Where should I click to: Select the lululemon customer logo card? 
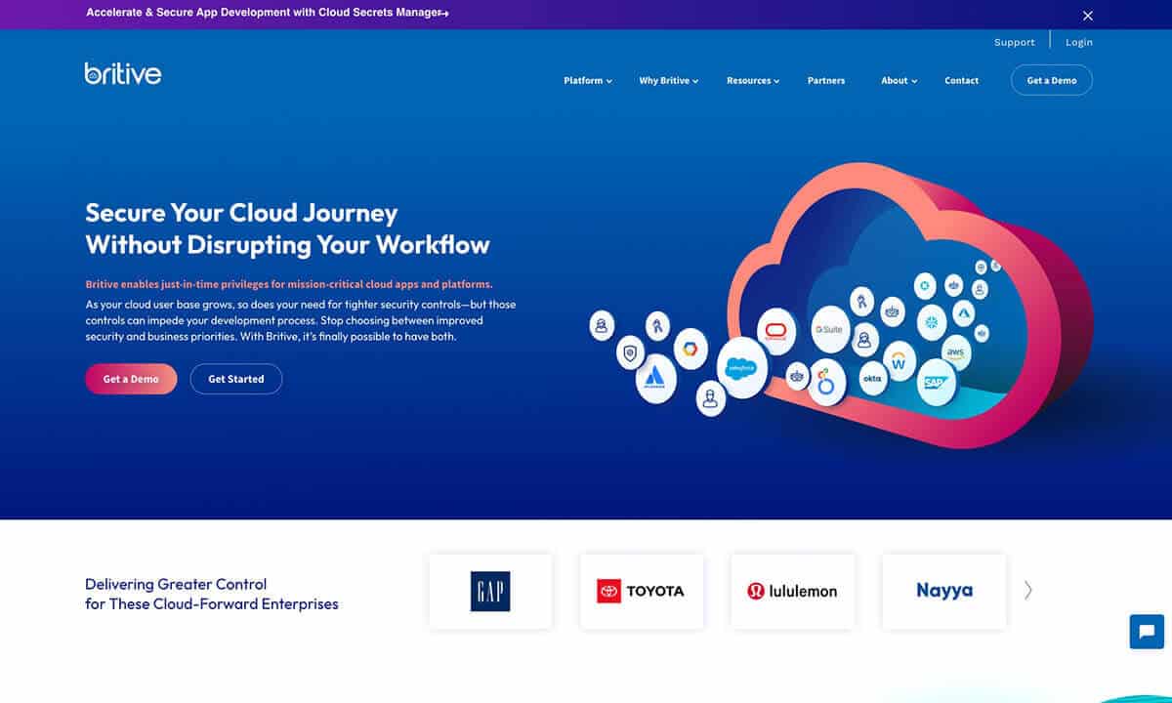tap(792, 591)
